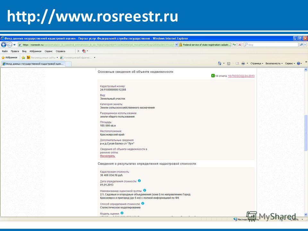
Task: Click the blue Help question icon
Action: tap(299, 64)
